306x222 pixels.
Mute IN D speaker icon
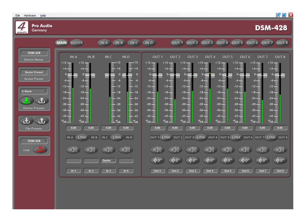126,150
